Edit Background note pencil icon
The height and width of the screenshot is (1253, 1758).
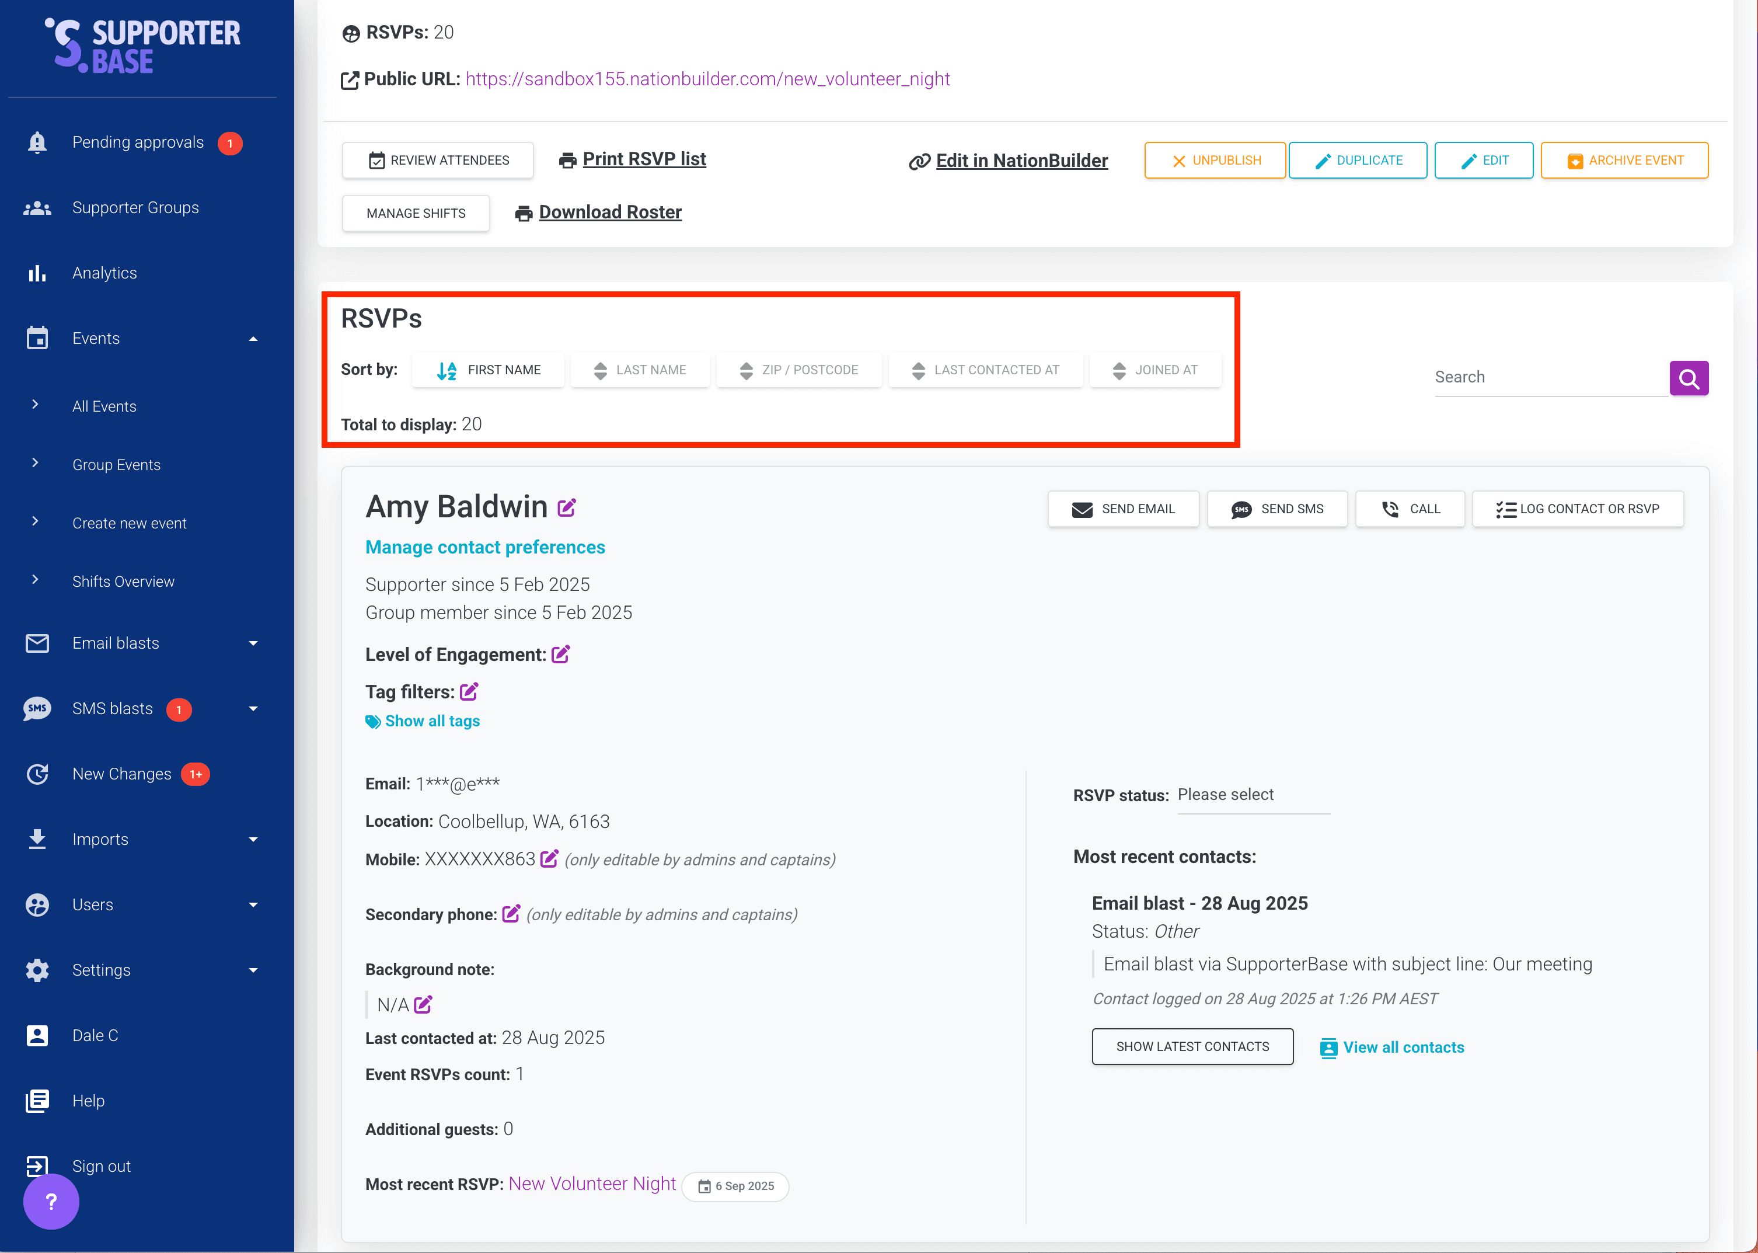[x=423, y=1004]
